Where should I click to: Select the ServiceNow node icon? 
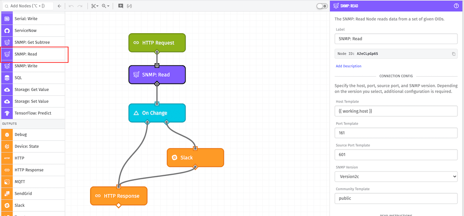point(7,31)
